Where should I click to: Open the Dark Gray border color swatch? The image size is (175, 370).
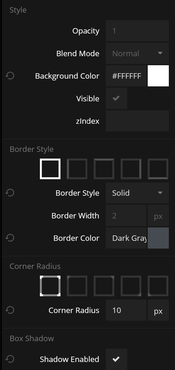[158, 238]
